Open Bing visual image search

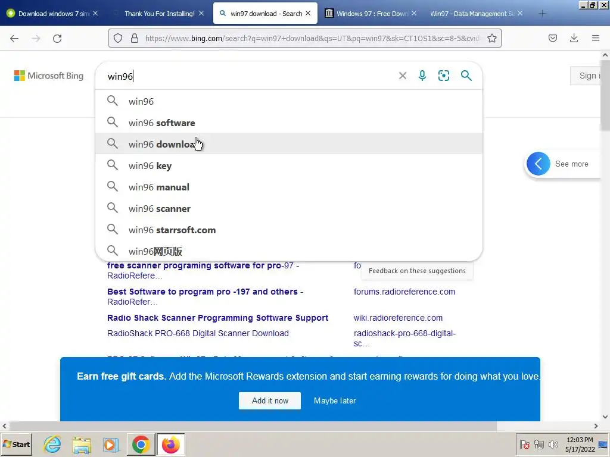point(443,76)
